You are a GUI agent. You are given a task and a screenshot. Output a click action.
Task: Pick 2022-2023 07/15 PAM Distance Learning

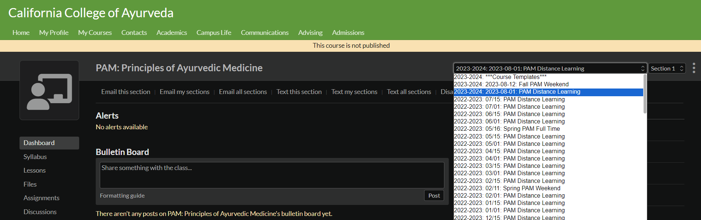click(549, 99)
